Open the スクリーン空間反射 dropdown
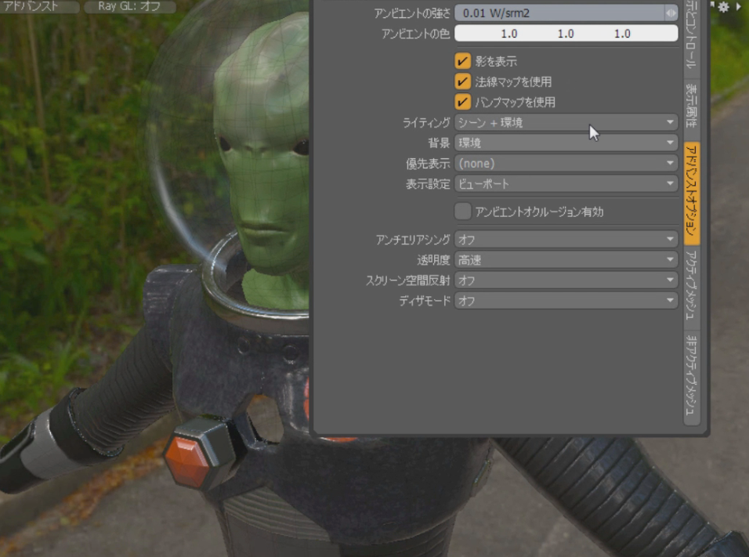The width and height of the screenshot is (749, 557). pos(566,280)
